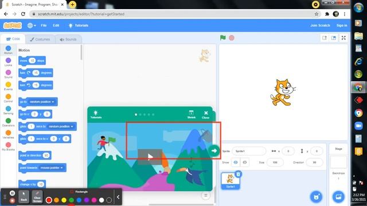The height and width of the screenshot is (206, 367).
Task: Open the Choose a Backdrop button
Action: coord(338,197)
